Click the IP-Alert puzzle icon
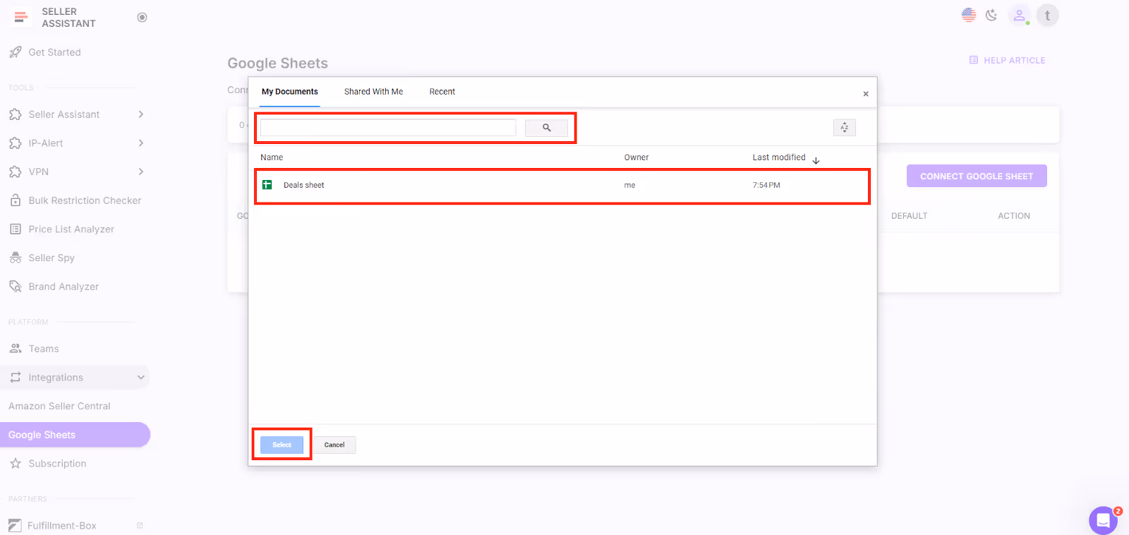The width and height of the screenshot is (1129, 535). [16, 143]
